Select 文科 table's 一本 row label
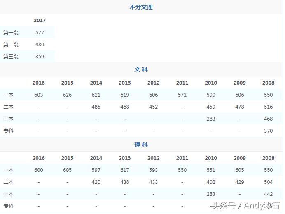This screenshot has height=214, width=285. pos(8,95)
